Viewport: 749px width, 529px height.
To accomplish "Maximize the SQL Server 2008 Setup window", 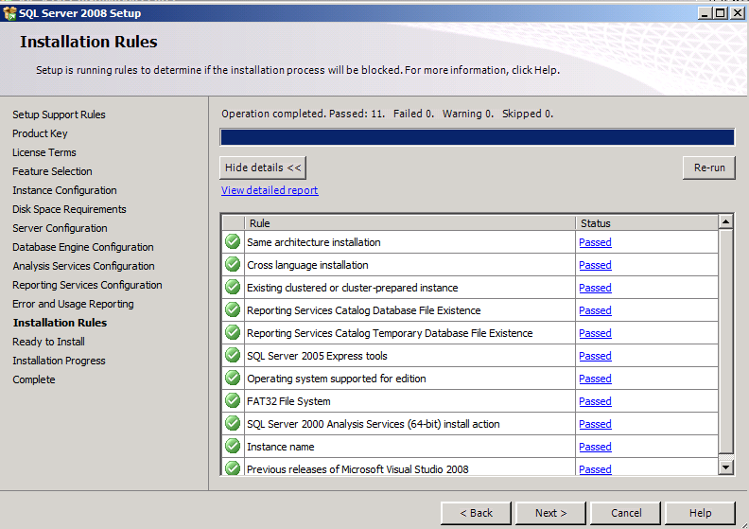I will click(721, 13).
